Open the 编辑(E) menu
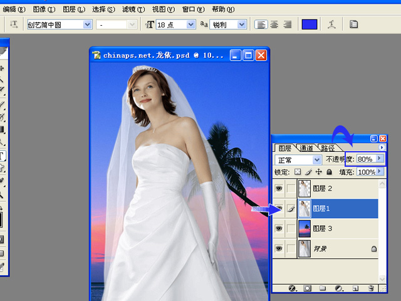Viewport: 401px width, 301px height. point(14,9)
